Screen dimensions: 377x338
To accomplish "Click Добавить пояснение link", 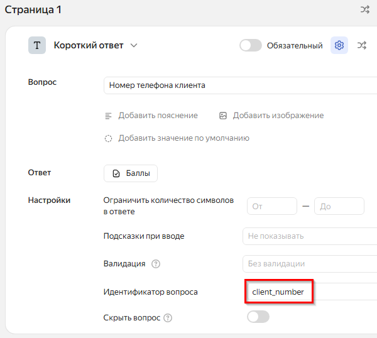I will 158,116.
